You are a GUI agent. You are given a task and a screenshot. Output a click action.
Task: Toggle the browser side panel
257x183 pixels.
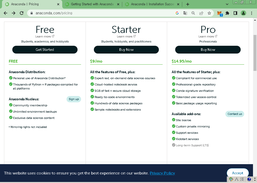tap(235, 13)
